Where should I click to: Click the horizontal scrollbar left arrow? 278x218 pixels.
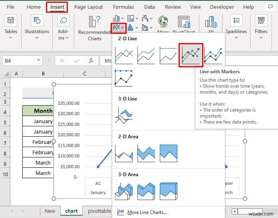(x=234, y=211)
